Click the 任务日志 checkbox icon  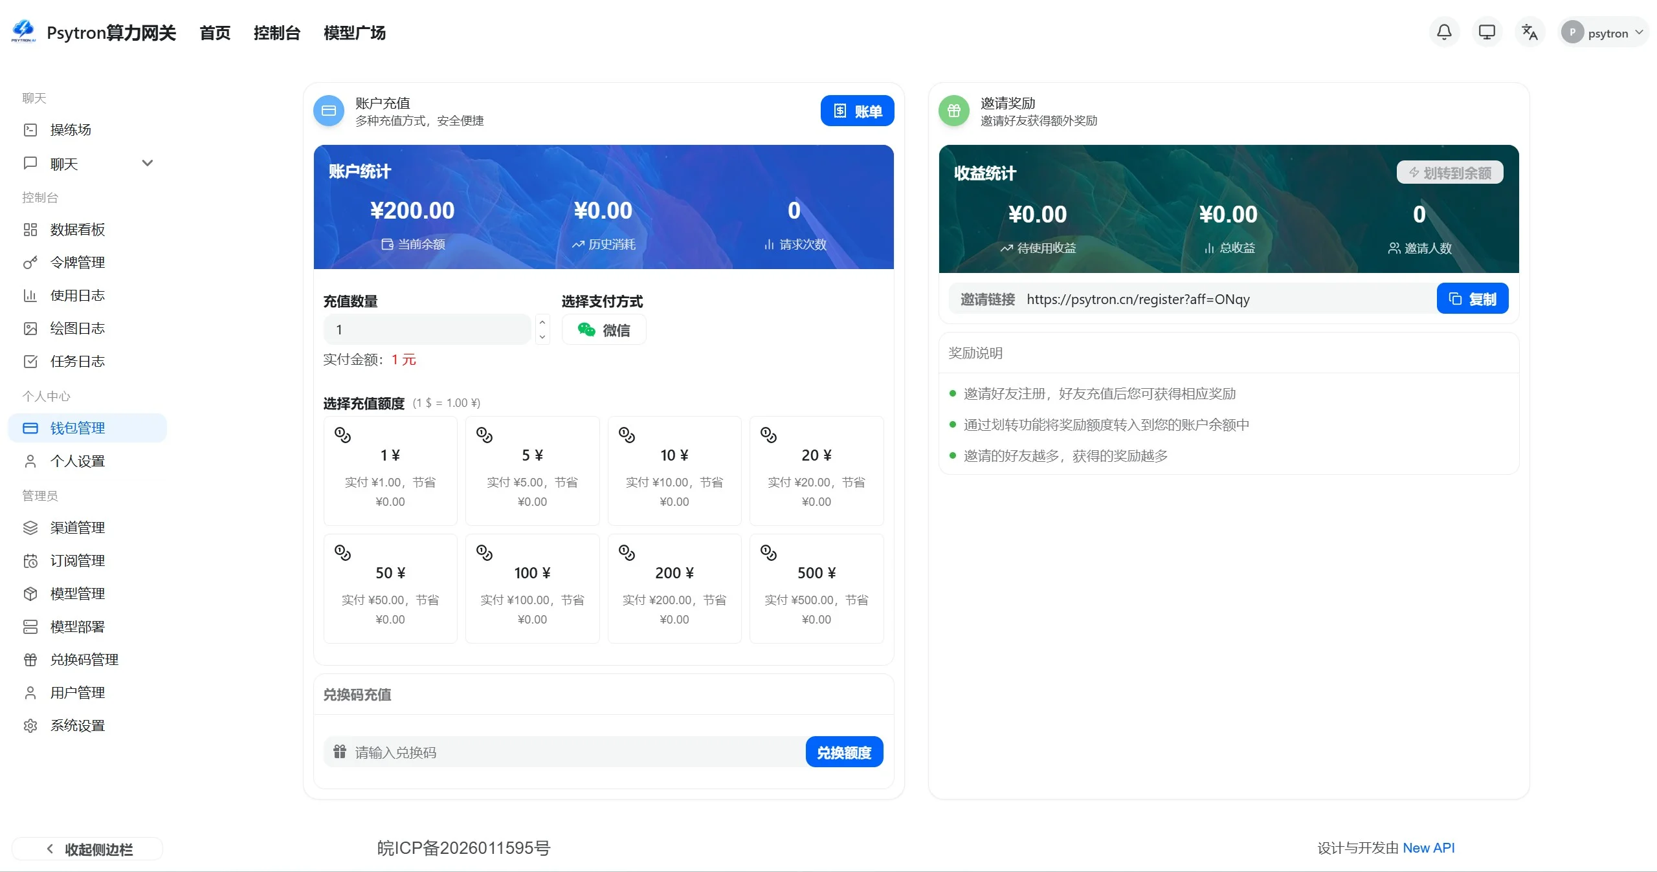30,361
